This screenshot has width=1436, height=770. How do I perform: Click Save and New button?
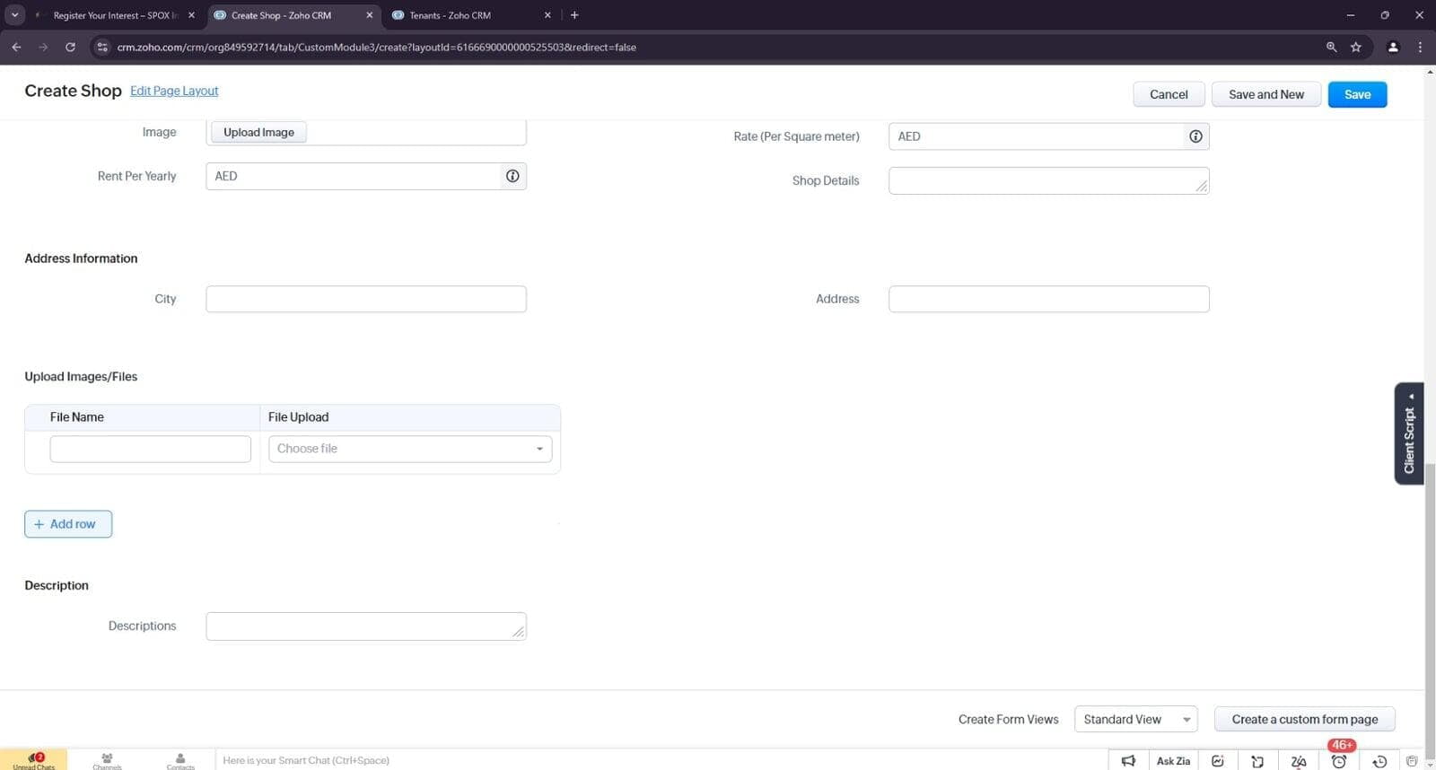(x=1266, y=94)
